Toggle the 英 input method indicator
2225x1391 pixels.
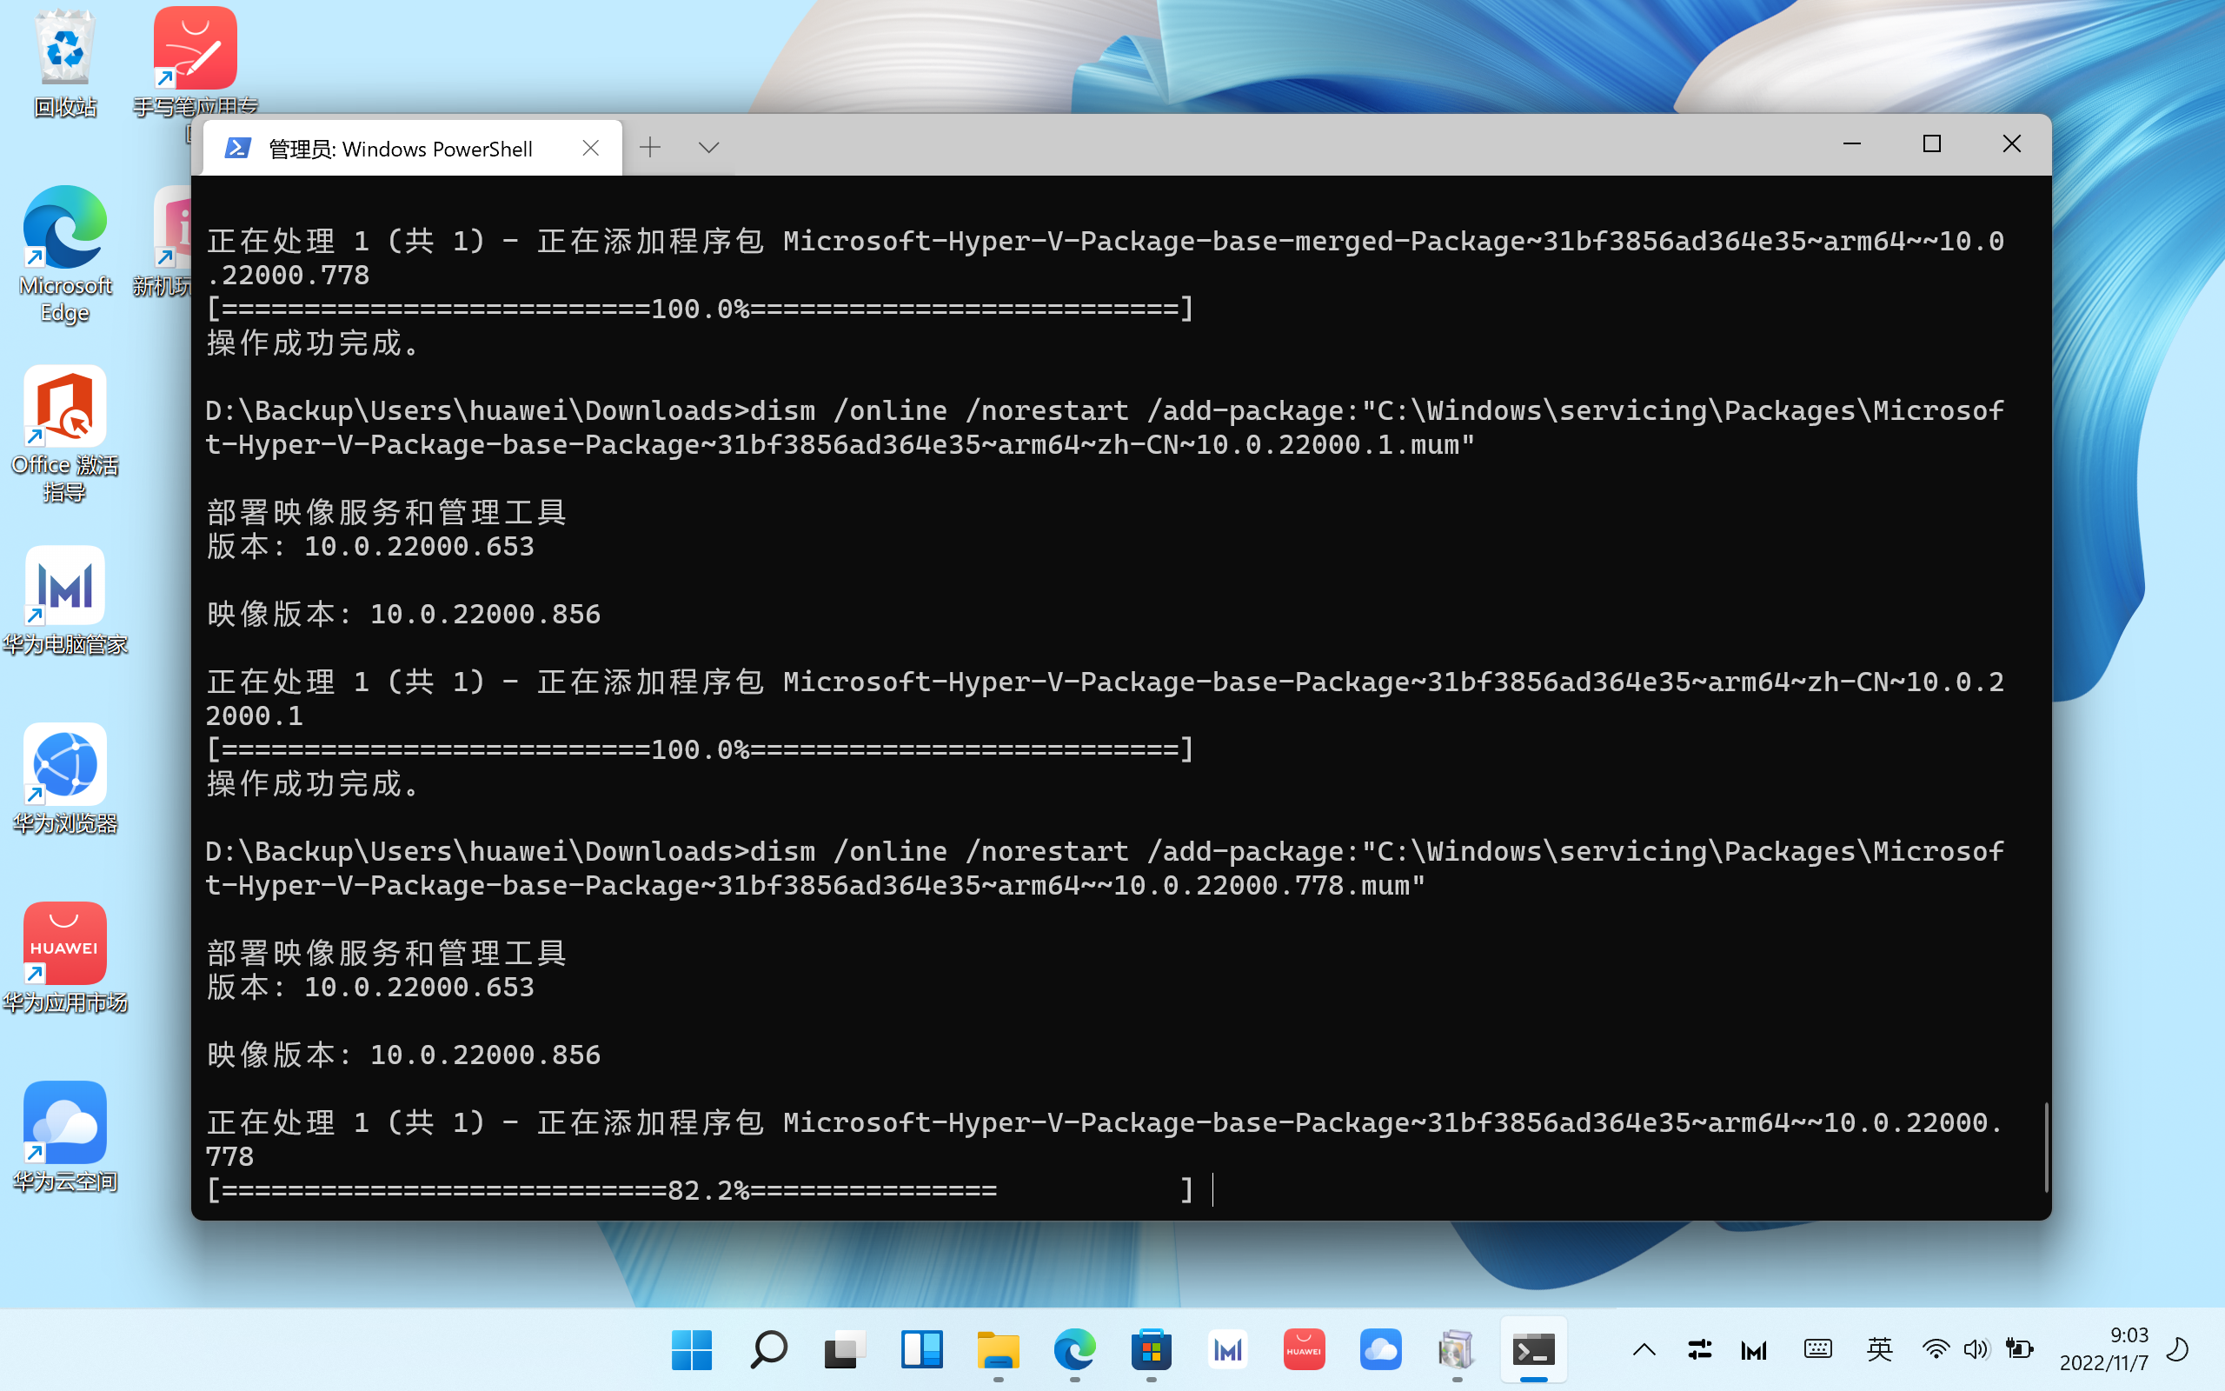point(1879,1349)
